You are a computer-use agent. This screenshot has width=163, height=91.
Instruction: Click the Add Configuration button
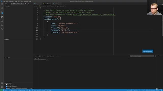pyautogui.click(x=148, y=51)
